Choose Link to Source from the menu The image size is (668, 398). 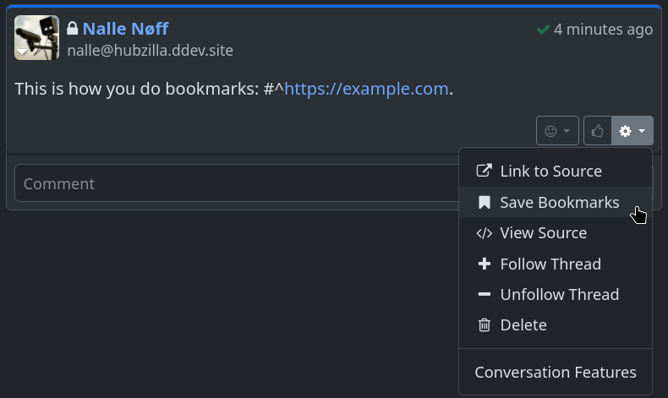coord(550,172)
